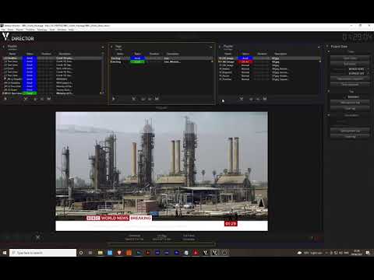Click the icon left of the save icon, left playlist
Screen dimensions: 374x280
click(x=42, y=99)
